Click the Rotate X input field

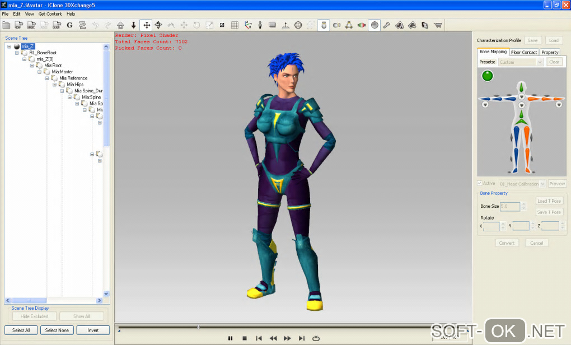(x=492, y=226)
